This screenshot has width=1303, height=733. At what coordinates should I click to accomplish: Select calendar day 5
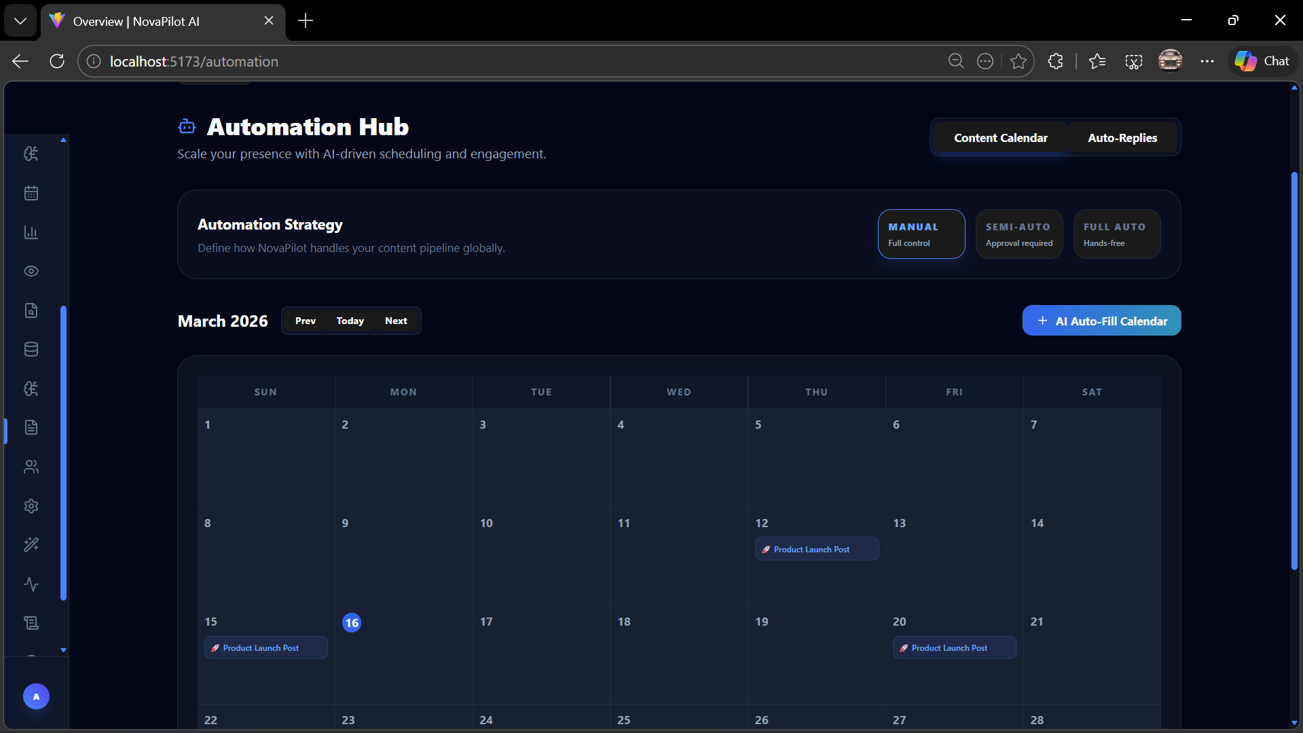817,458
